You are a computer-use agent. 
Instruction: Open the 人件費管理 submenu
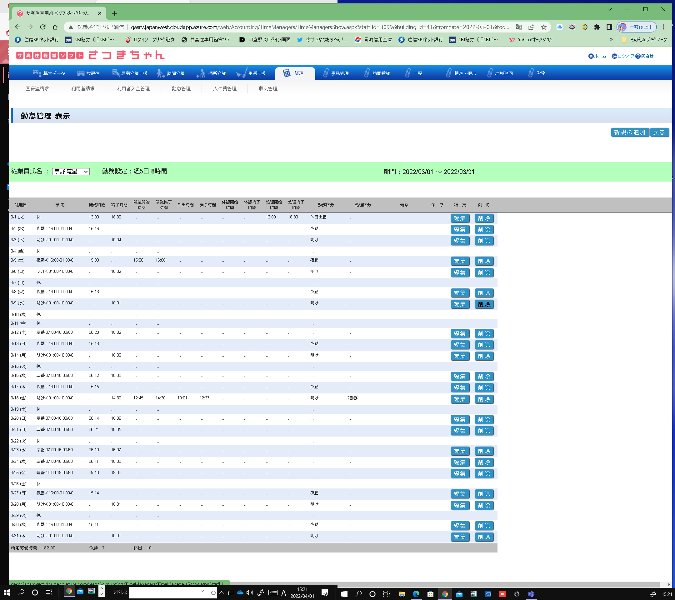pos(225,88)
